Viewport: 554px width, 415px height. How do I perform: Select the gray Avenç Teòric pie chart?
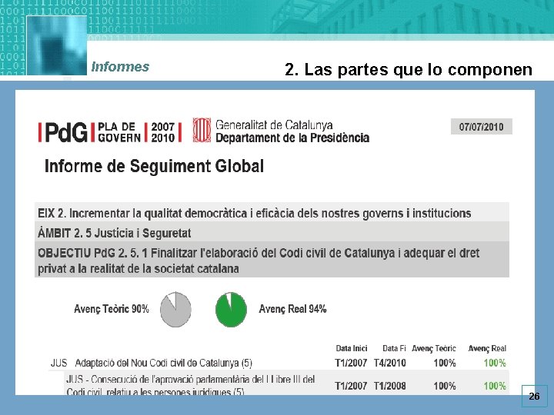[x=175, y=310]
